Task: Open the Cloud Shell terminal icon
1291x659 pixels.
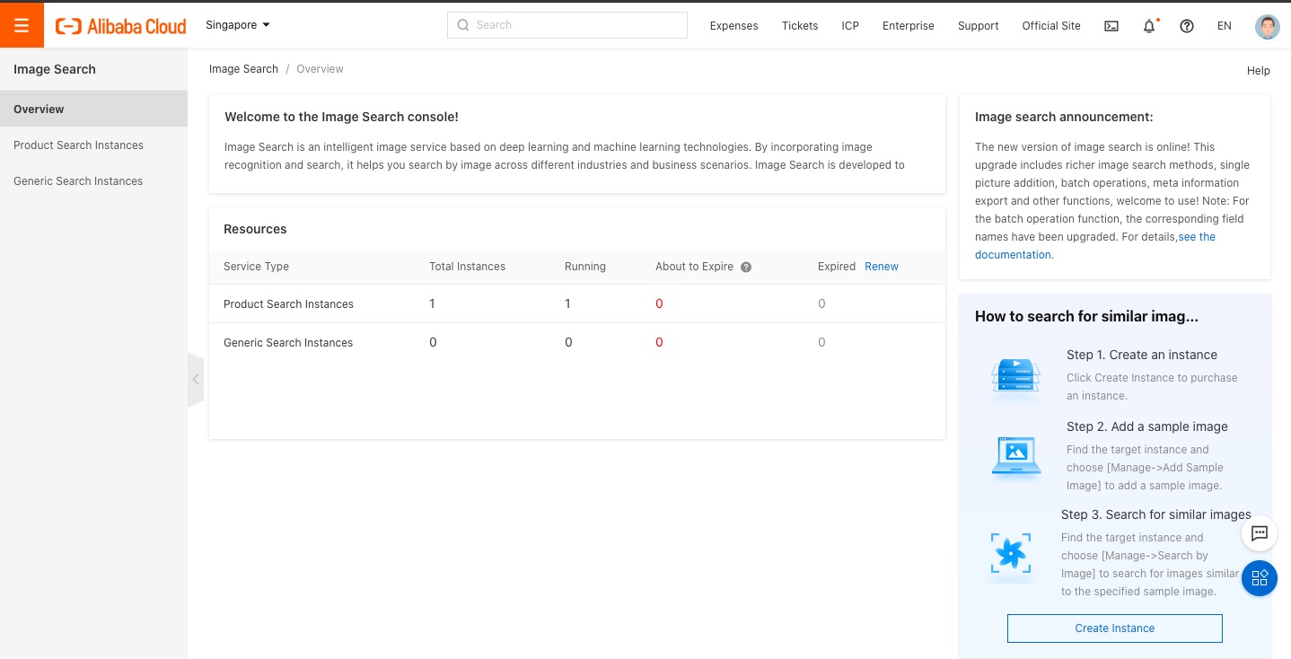Action: coord(1111,26)
